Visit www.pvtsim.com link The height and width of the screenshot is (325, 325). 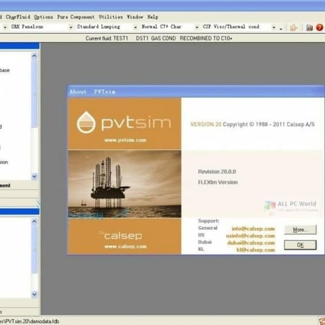coord(125,140)
